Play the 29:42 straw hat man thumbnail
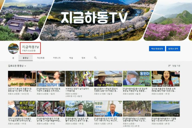The image size is (192, 128). point(108,79)
